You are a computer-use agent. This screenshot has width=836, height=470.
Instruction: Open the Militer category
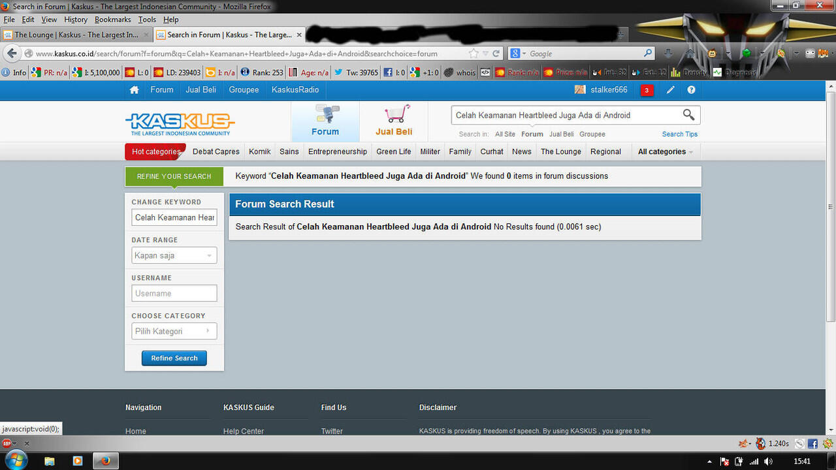click(x=430, y=151)
